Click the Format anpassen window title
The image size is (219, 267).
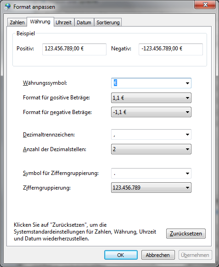(x=34, y=7)
